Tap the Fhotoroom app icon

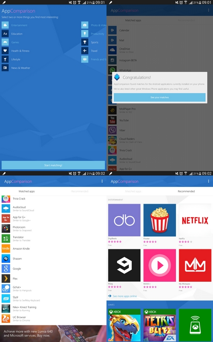point(6,229)
